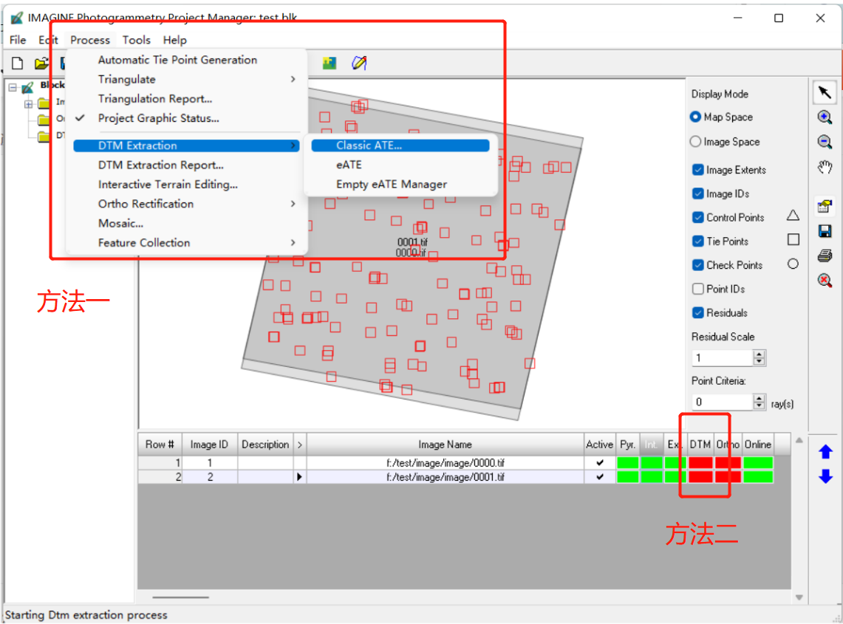
Task: Click the Open folder toolbar icon
Action: point(41,64)
